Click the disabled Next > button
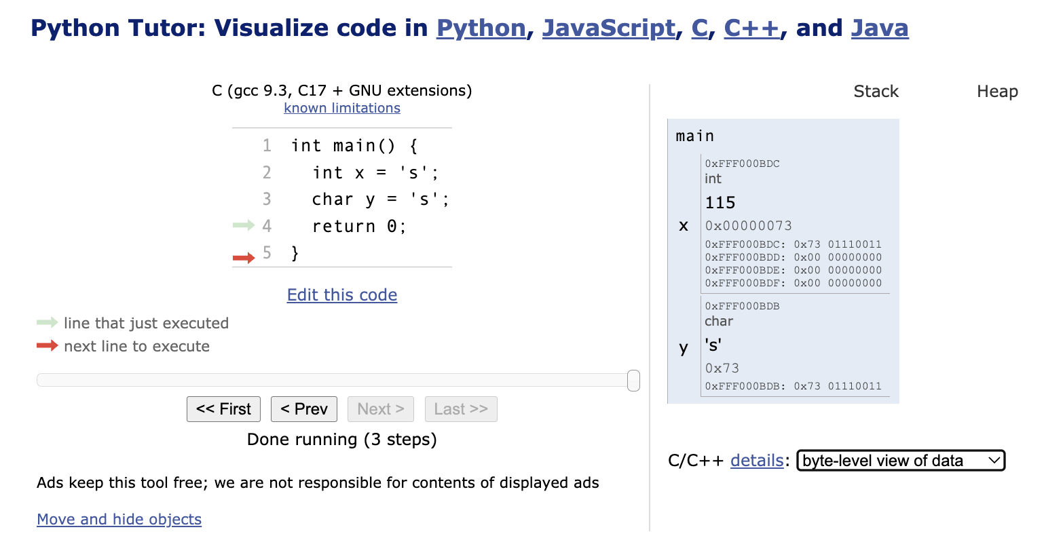1063x555 pixels. pos(381,409)
